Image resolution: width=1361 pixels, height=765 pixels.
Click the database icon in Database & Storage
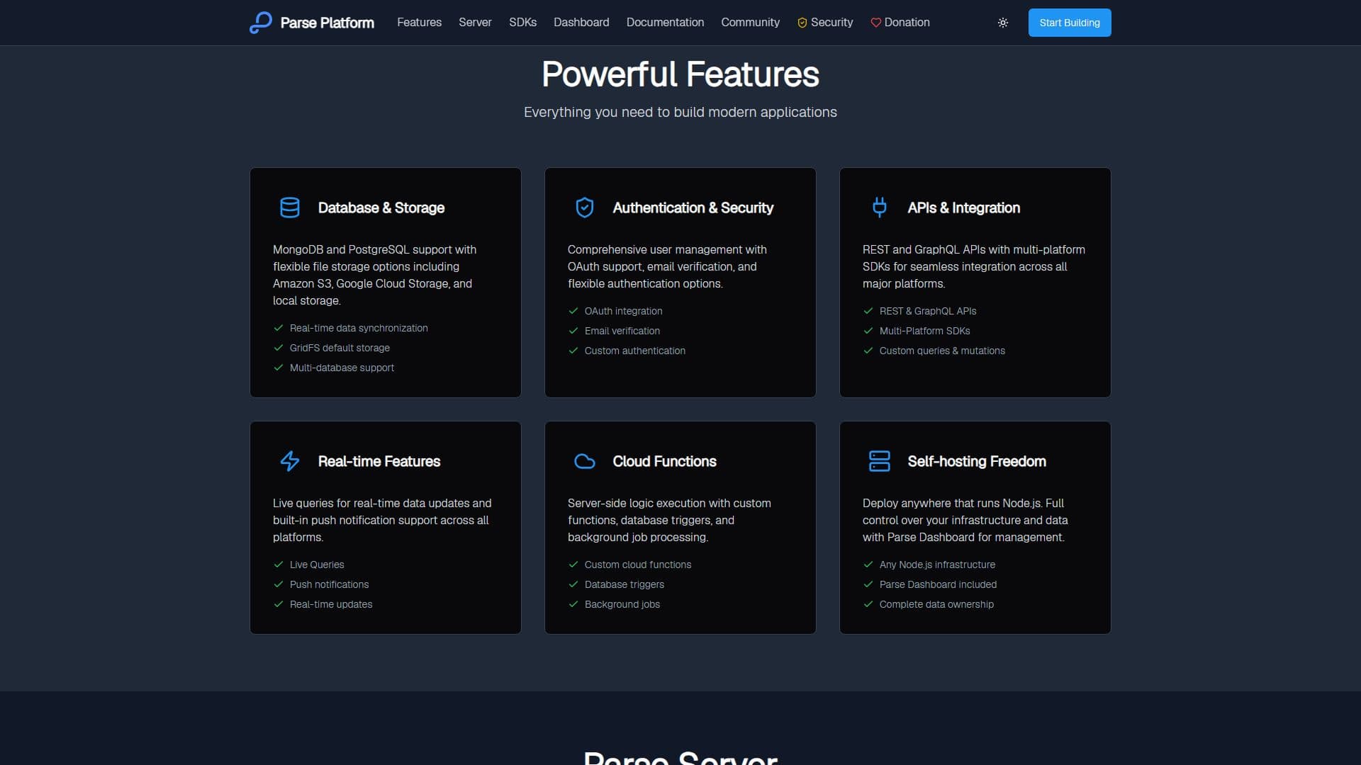(290, 208)
